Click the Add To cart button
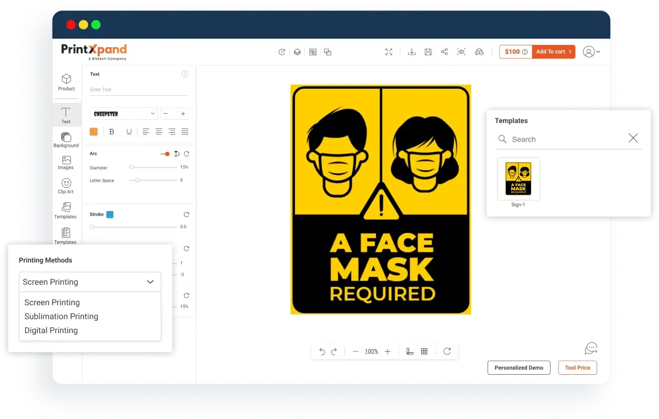Screen dimensions: 659x419 pos(553,52)
